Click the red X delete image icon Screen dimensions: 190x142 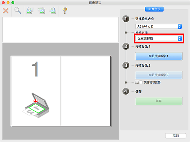[6, 11]
